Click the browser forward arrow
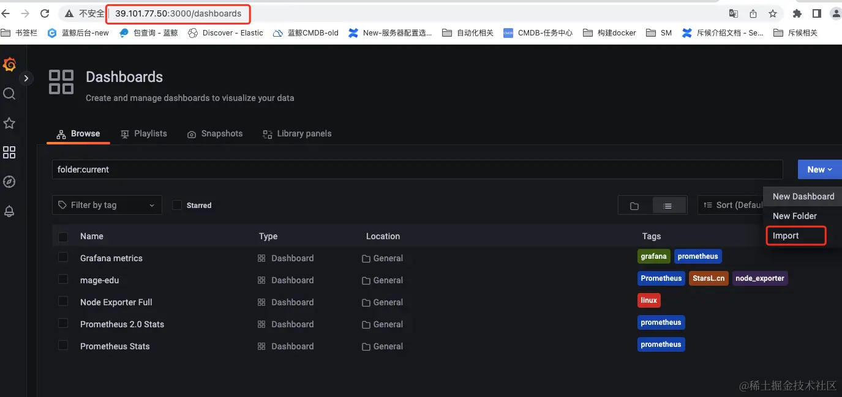 [25, 13]
